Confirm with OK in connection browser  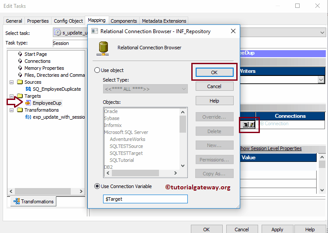click(214, 72)
